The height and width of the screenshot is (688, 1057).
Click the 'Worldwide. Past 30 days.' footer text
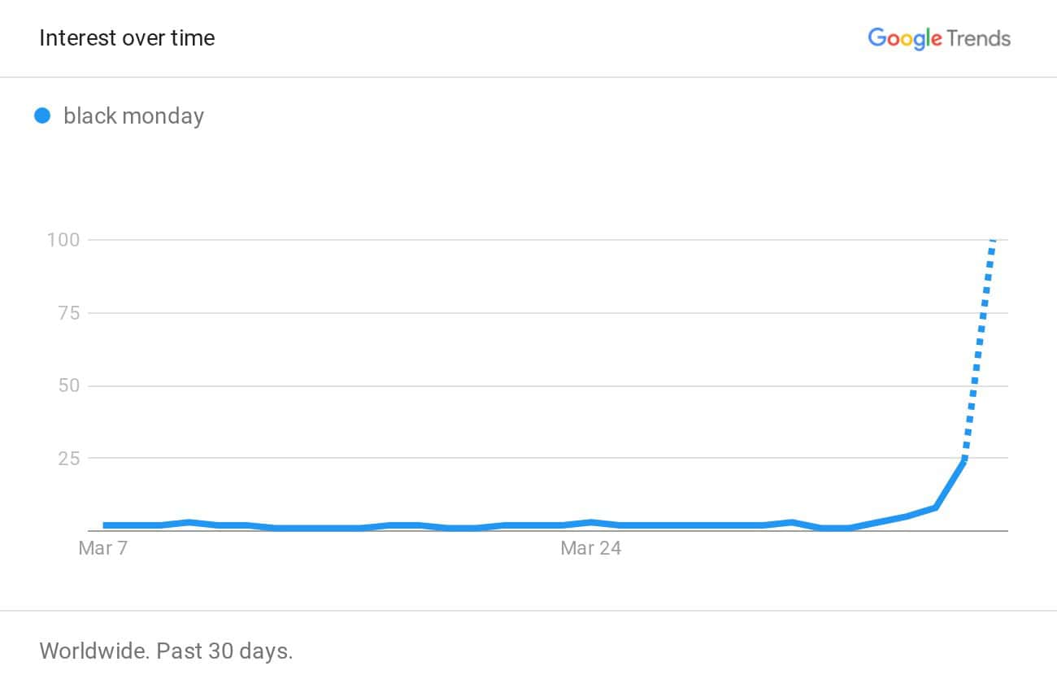tap(166, 651)
